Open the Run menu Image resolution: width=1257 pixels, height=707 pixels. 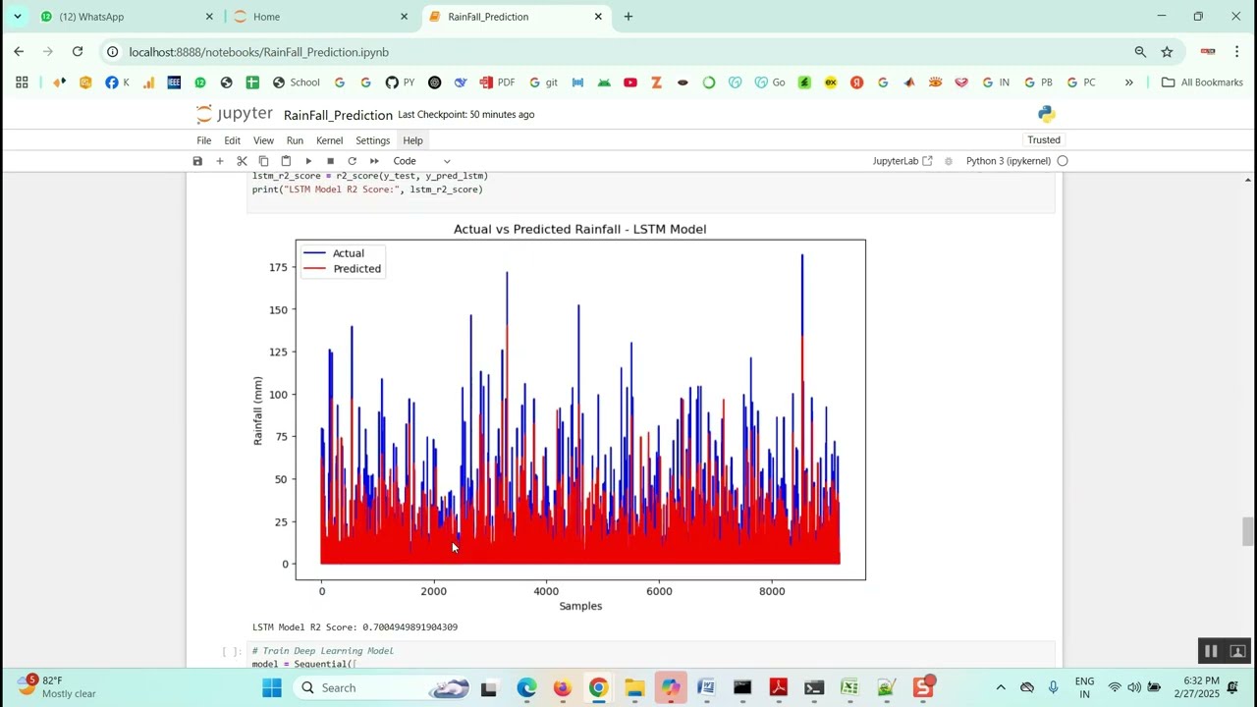point(295,140)
